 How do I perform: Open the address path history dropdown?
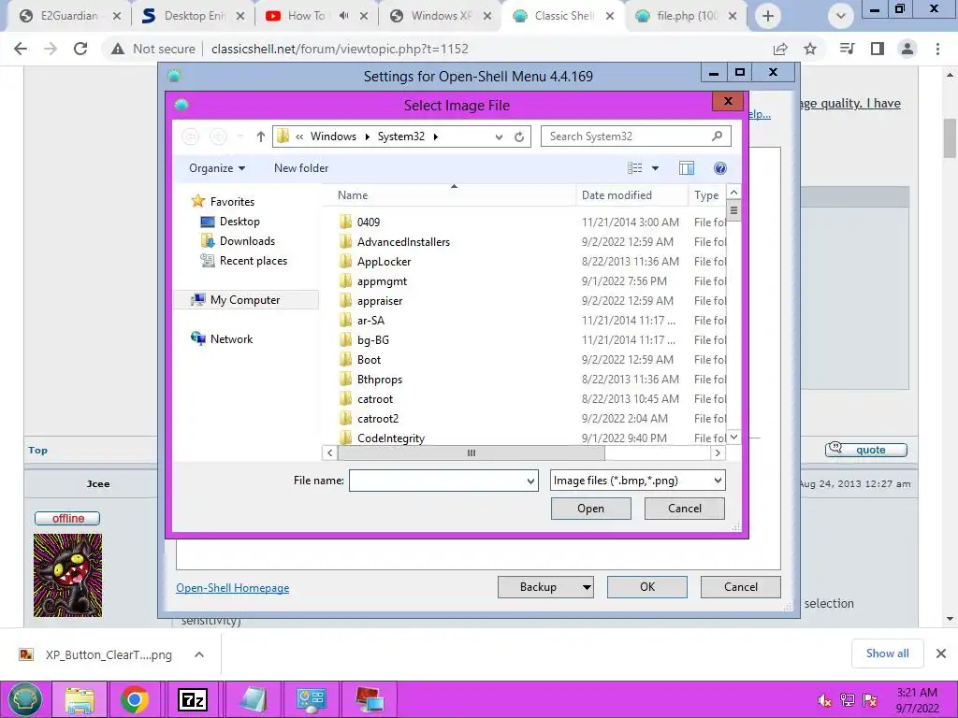click(x=500, y=136)
